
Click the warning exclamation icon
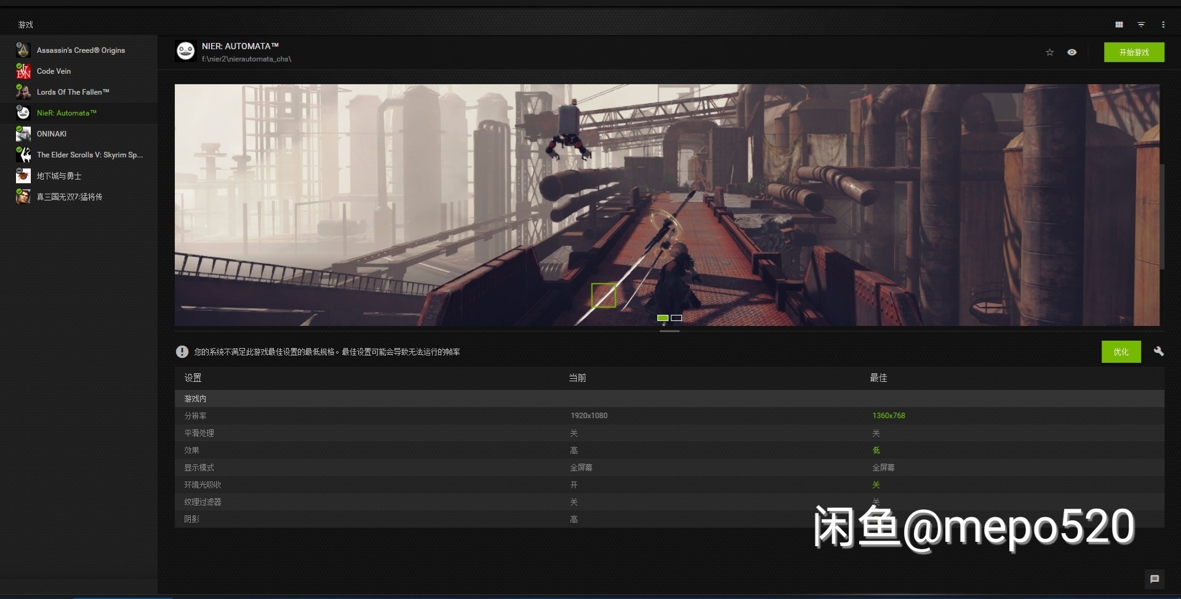coord(182,352)
